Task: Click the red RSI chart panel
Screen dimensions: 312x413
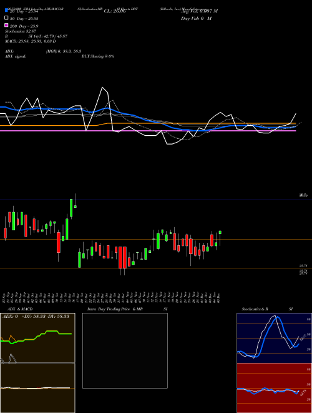Action: (274, 388)
